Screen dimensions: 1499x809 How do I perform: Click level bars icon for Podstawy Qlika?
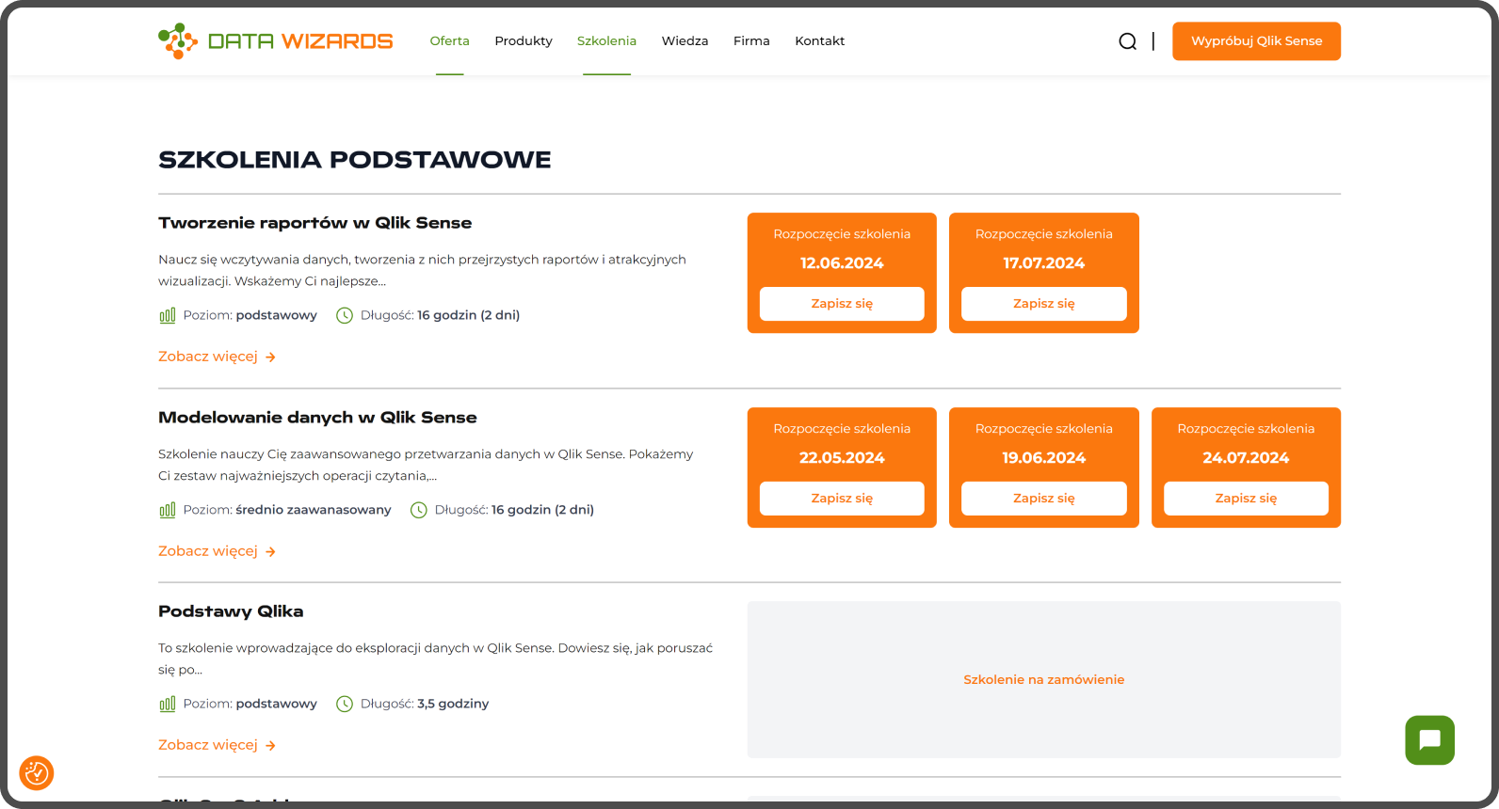[168, 704]
